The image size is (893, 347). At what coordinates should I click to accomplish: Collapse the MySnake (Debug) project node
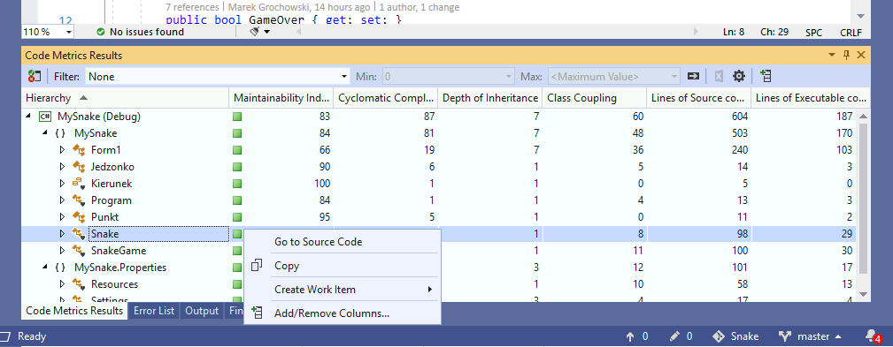[x=28, y=117]
